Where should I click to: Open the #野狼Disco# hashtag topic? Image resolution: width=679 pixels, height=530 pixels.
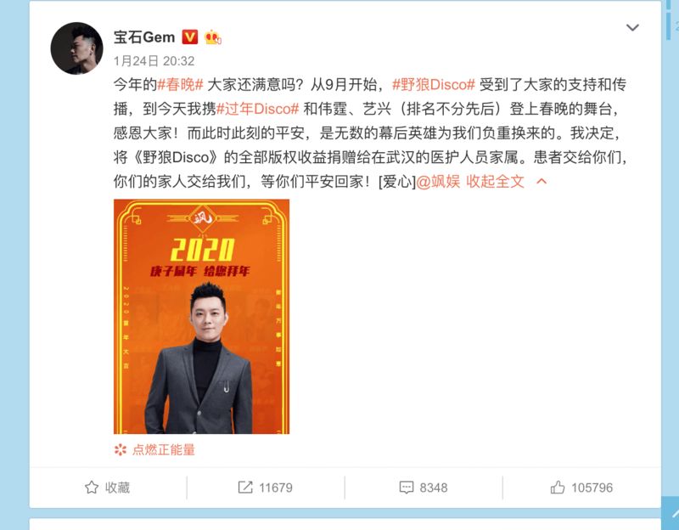(x=434, y=84)
